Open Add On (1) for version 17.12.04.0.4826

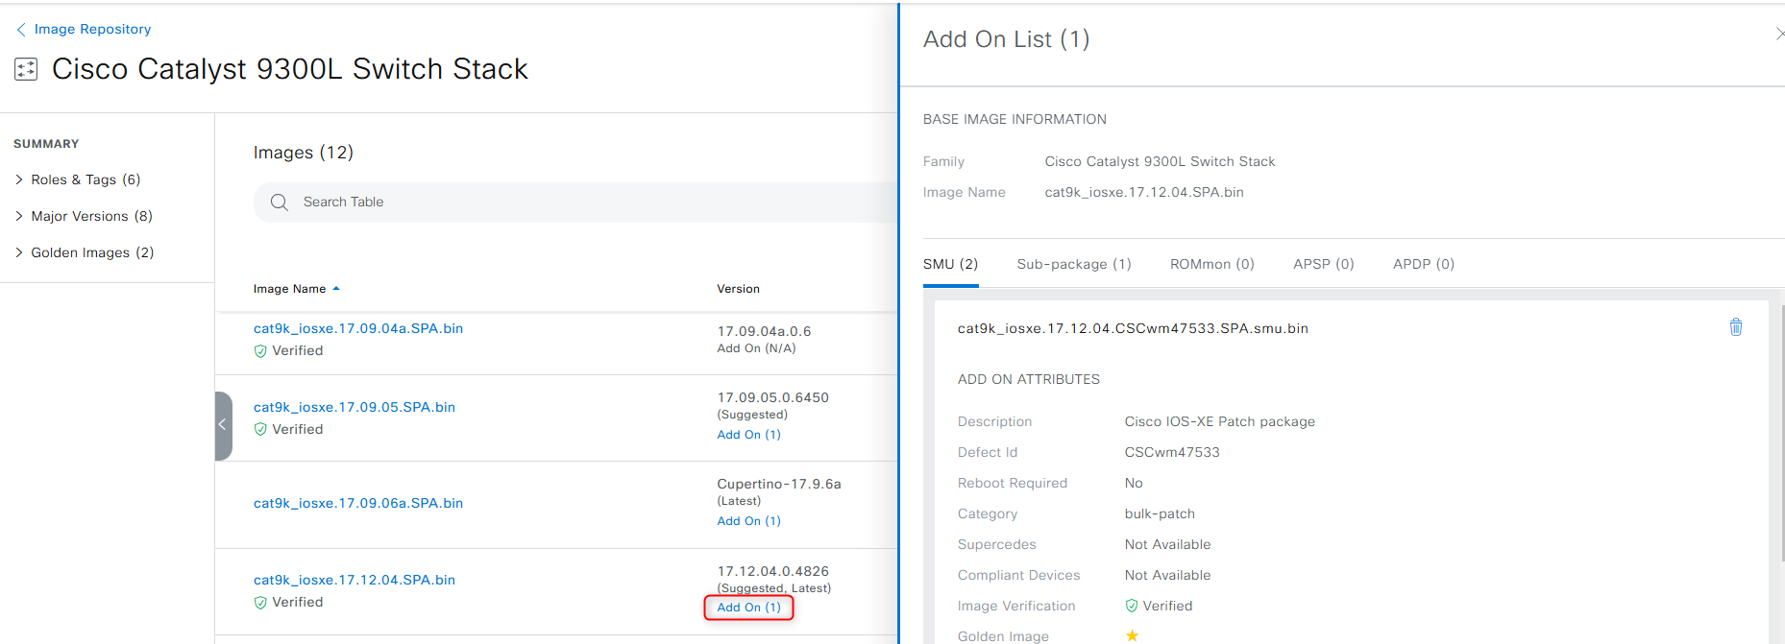[749, 608]
